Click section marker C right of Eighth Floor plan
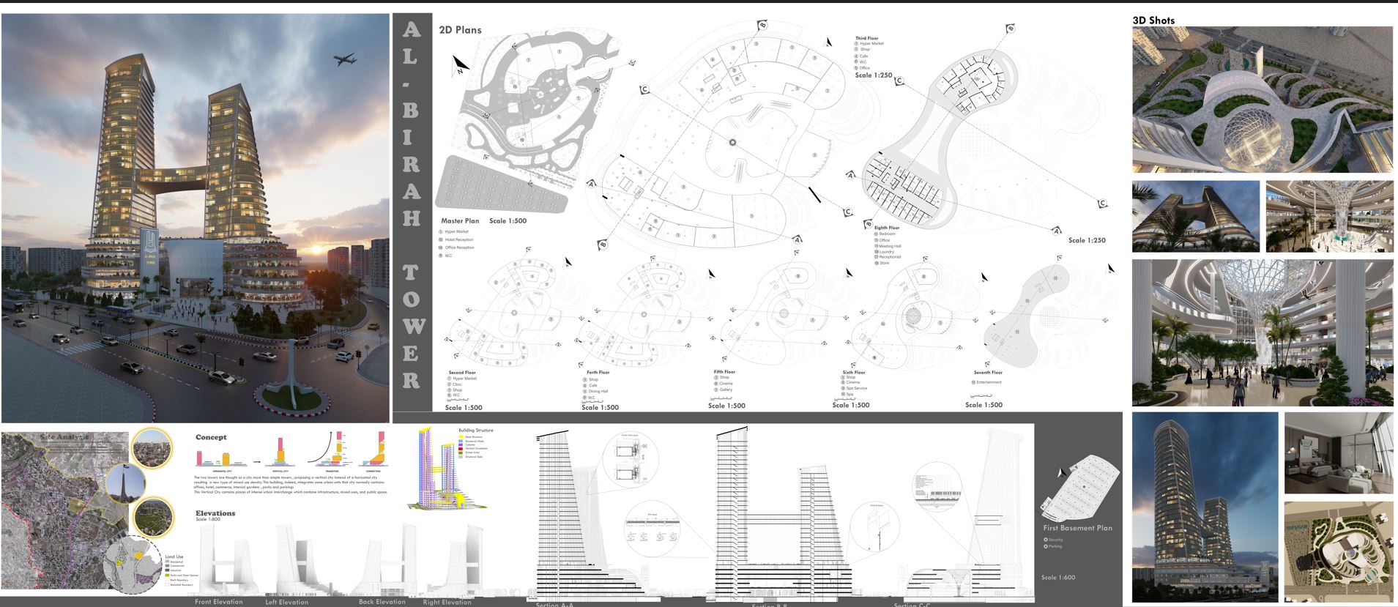 pyautogui.click(x=1101, y=204)
